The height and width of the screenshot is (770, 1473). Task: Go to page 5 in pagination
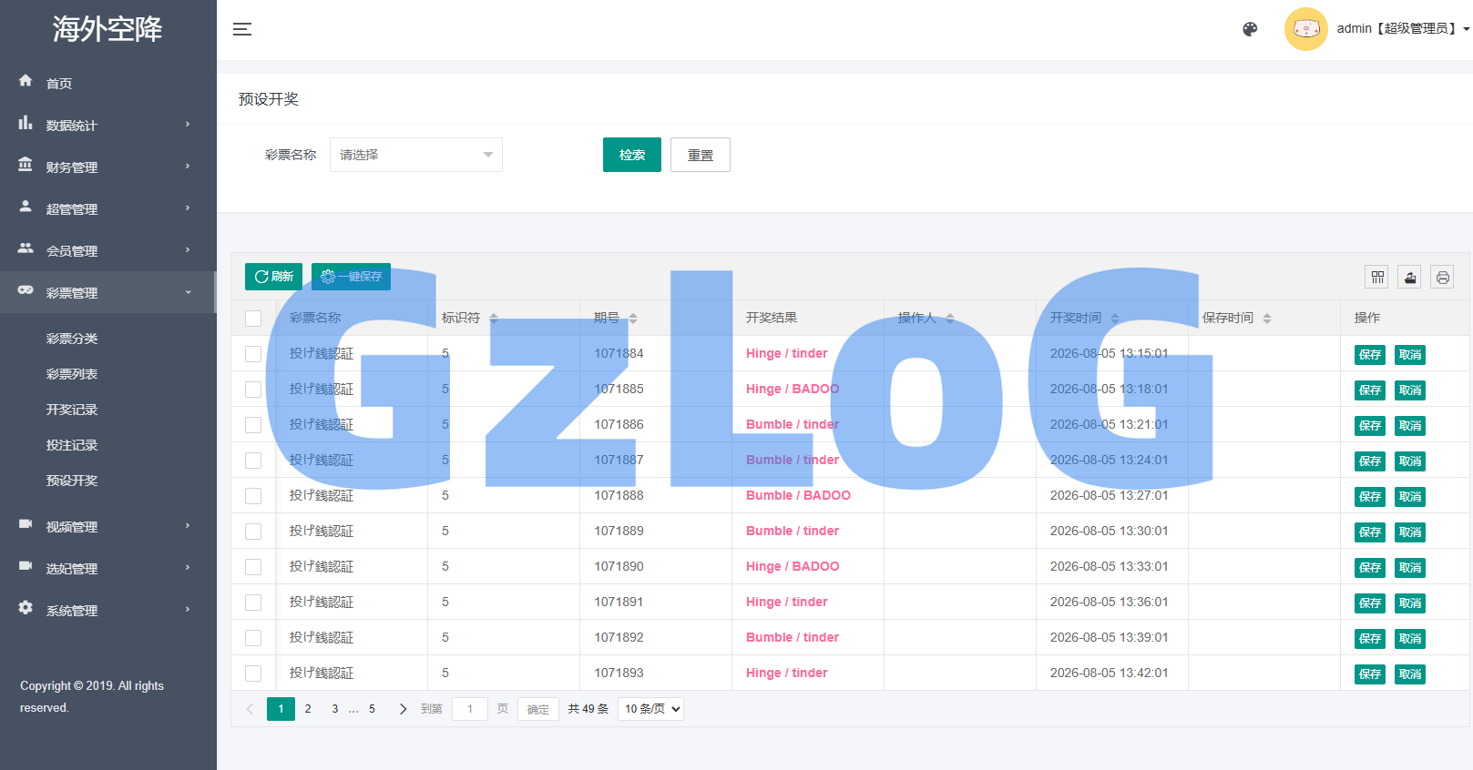(372, 709)
